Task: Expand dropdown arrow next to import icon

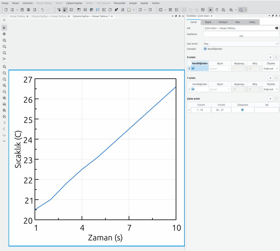Action: pos(145,10)
